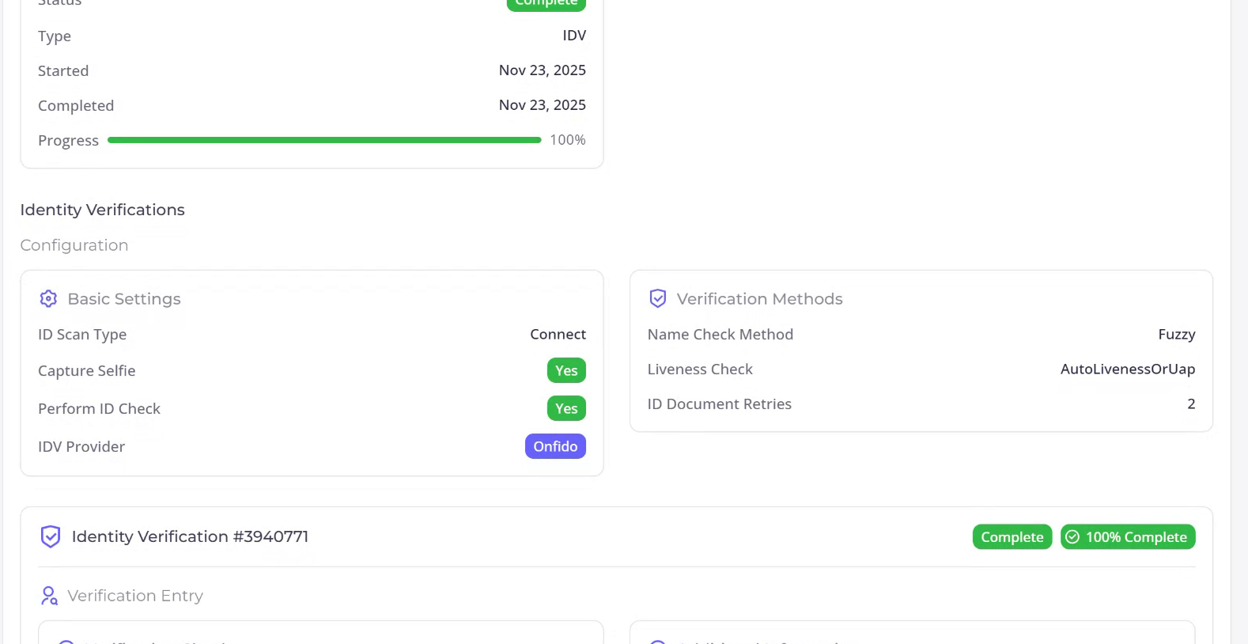Click the Identity Verifications section heading
The image size is (1248, 644).
click(102, 210)
